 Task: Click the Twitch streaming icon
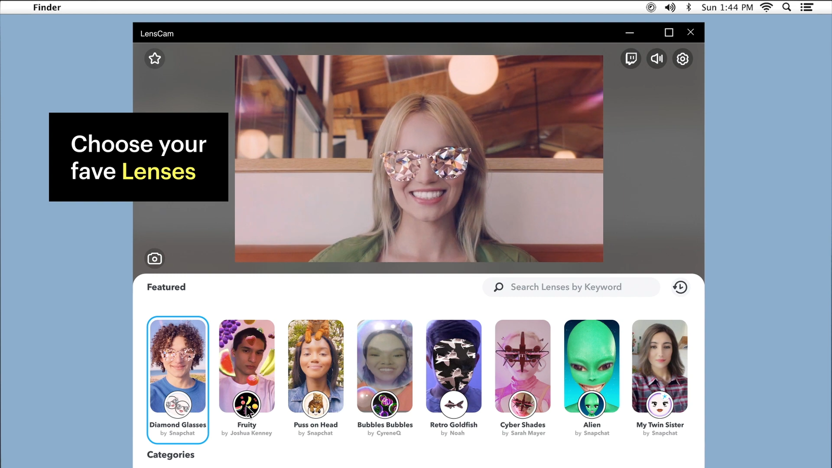click(631, 58)
